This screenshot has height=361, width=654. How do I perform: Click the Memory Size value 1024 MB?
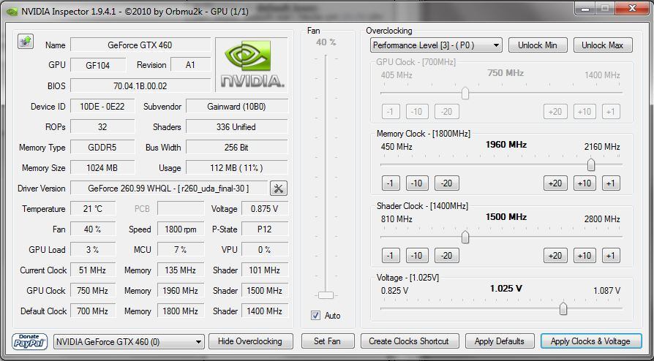pos(102,168)
